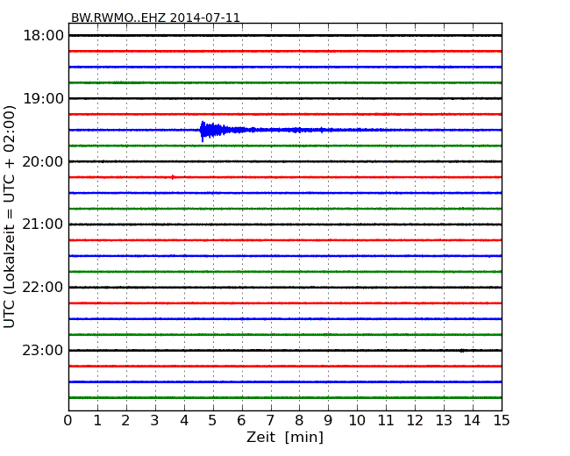Click the x-axis tick label 0
This screenshot has height=456, width=570.
point(68,421)
